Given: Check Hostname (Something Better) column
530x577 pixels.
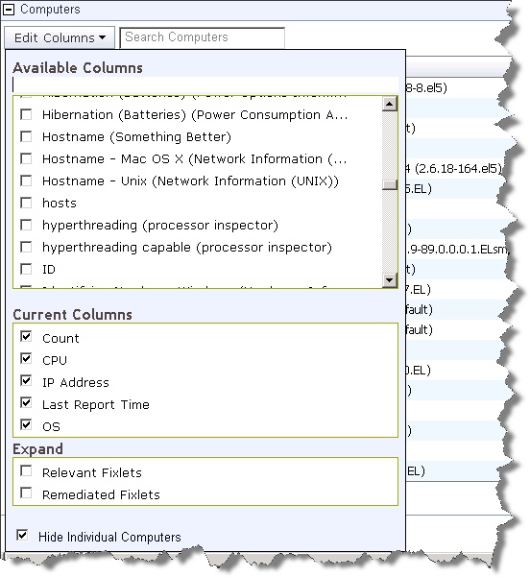Looking at the screenshot, I should coord(26,136).
